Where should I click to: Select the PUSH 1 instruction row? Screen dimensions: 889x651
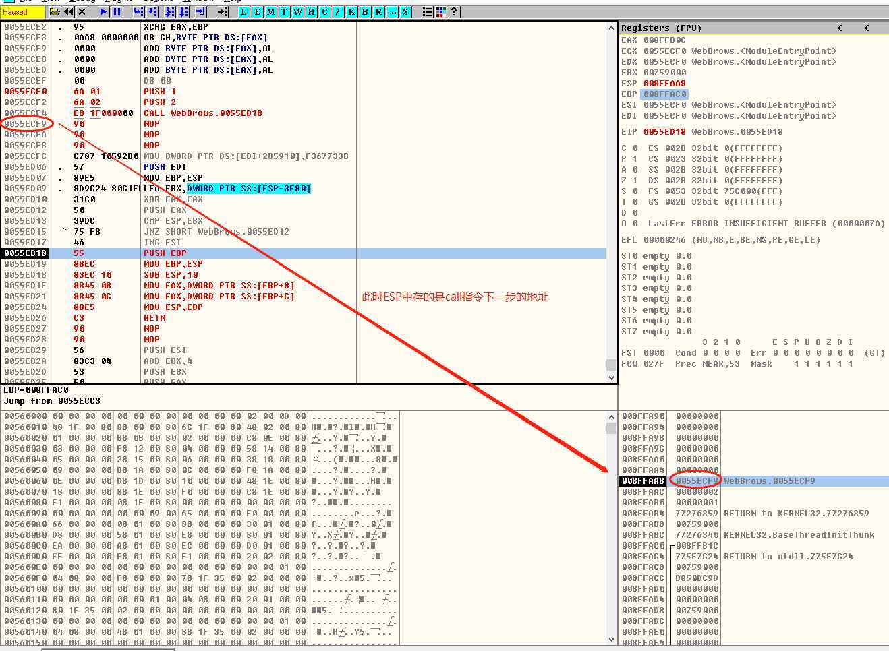pyautogui.click(x=304, y=92)
